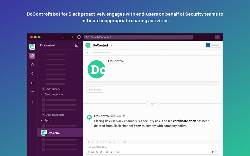Toggle code block formatting

124,142
